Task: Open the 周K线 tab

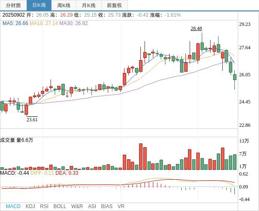Action: (x=64, y=5)
